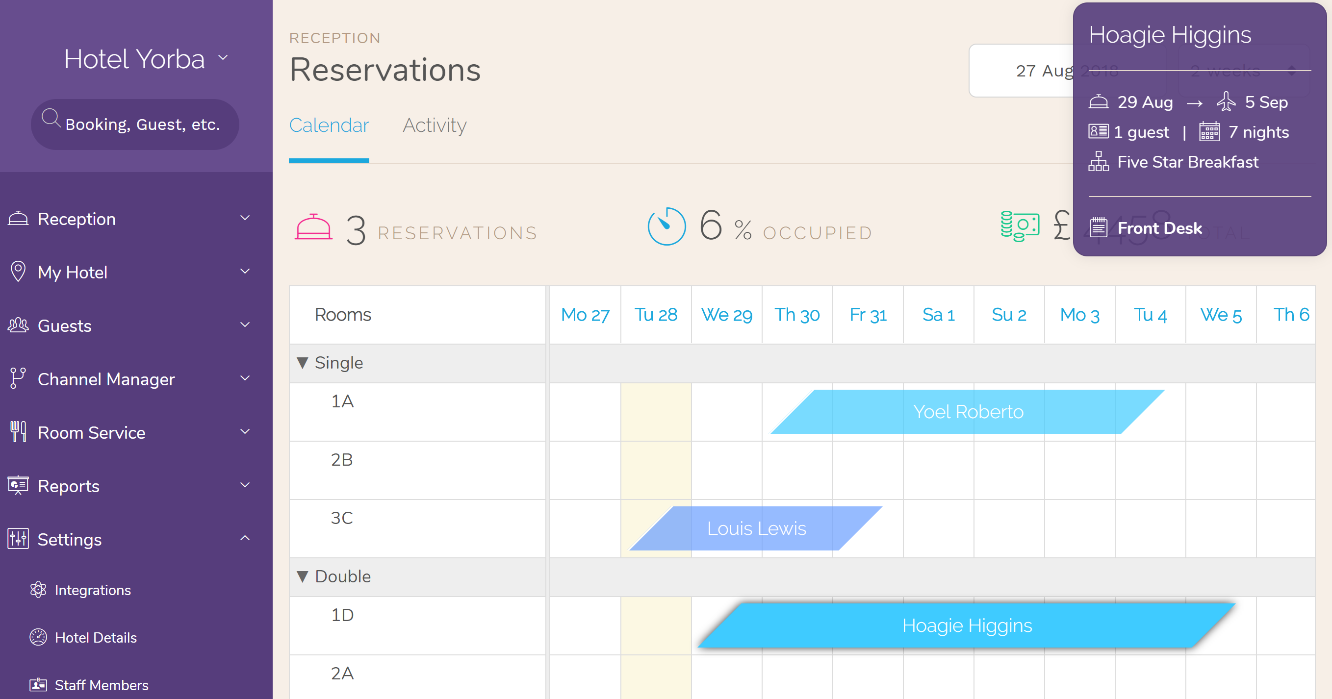
Task: Select the Su 2 date column header
Action: tap(1009, 314)
